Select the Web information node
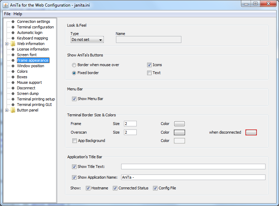Viewport: 279px width, 206px height. tap(30, 44)
